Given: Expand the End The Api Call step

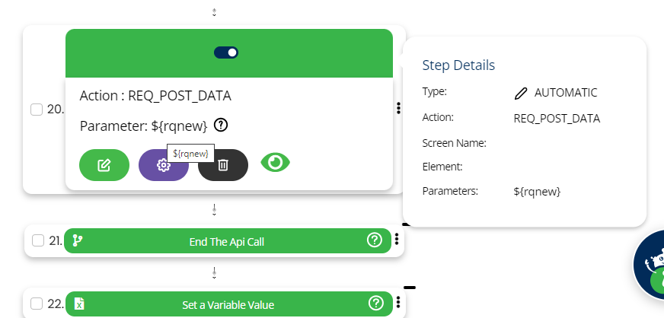Looking at the screenshot, I should [x=226, y=241].
